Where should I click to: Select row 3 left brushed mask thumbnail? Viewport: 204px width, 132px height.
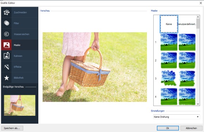[x=169, y=78]
